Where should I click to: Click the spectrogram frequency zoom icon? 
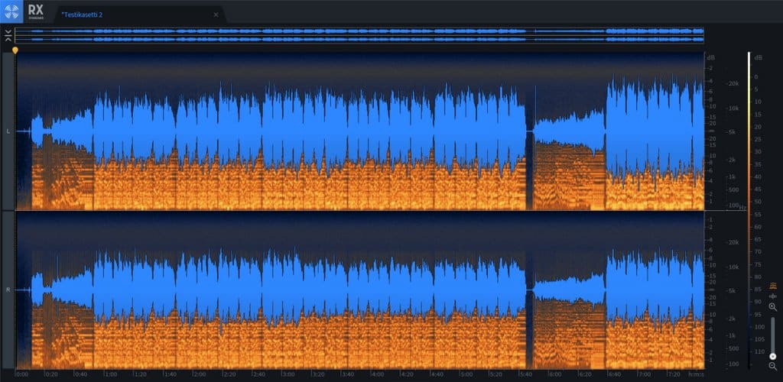click(x=772, y=286)
